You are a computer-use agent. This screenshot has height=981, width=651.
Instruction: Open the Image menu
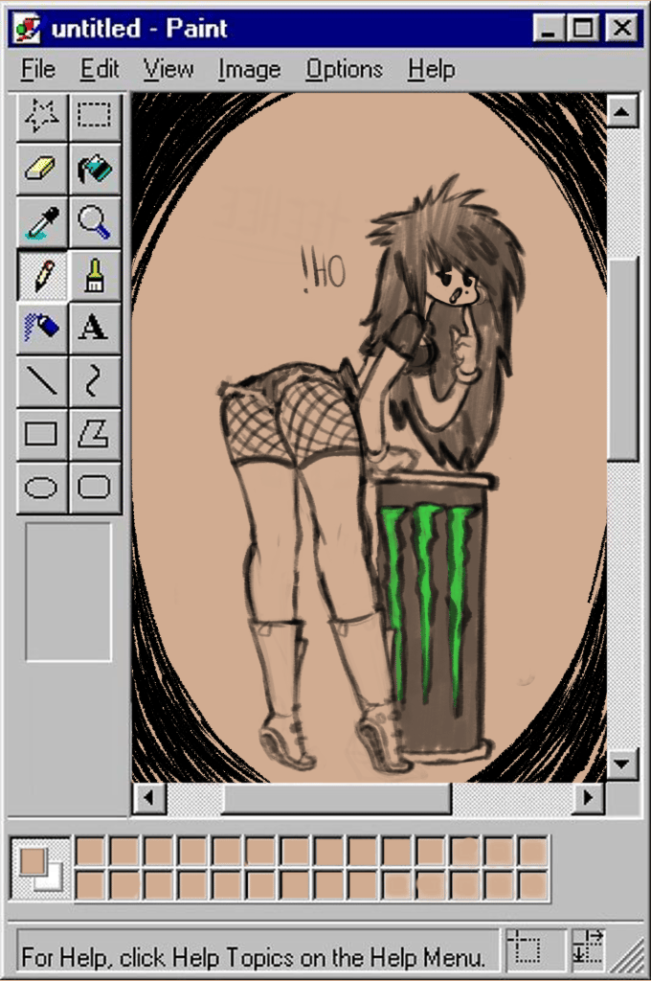[249, 69]
